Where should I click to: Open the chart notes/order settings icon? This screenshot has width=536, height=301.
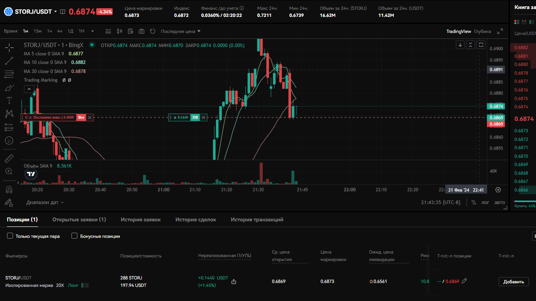coord(130,31)
